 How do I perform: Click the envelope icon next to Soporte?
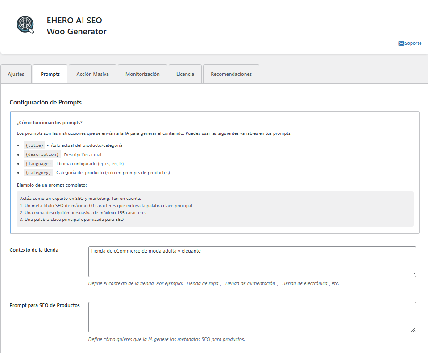(400, 43)
